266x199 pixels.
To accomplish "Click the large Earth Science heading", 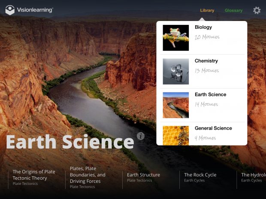I will pos(70,142).
